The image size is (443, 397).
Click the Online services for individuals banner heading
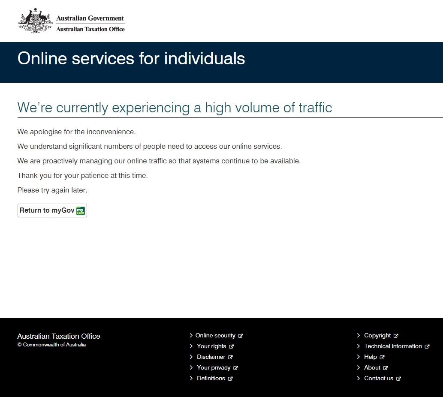[x=131, y=58]
